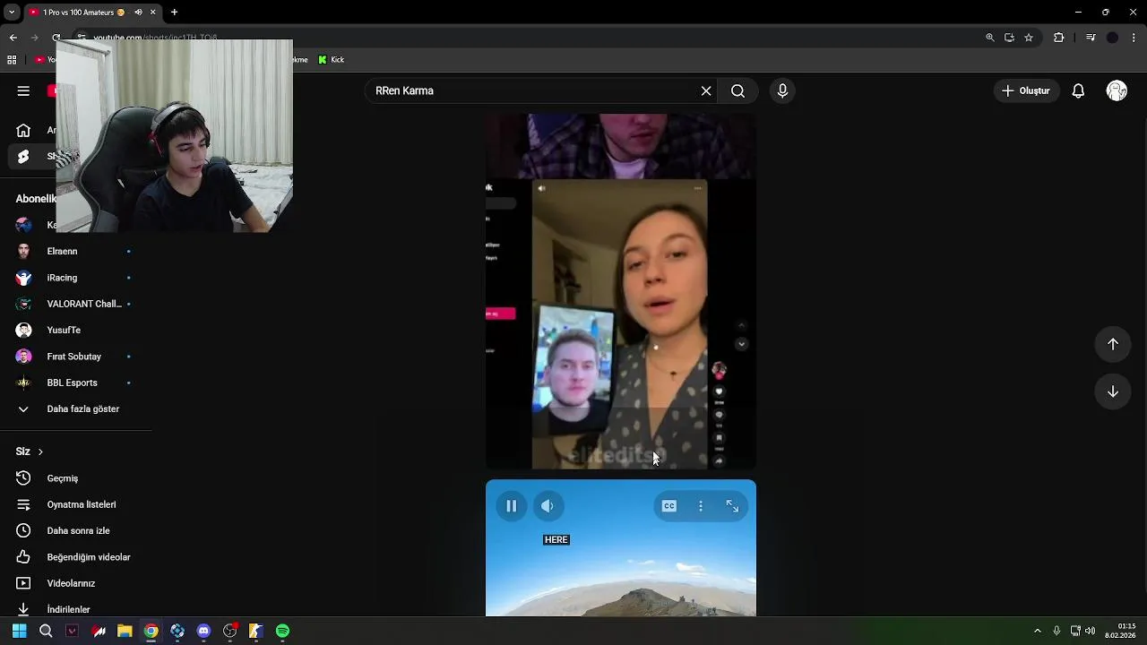Open the tab search dropdown arrow
Image resolution: width=1147 pixels, height=645 pixels.
[12, 13]
